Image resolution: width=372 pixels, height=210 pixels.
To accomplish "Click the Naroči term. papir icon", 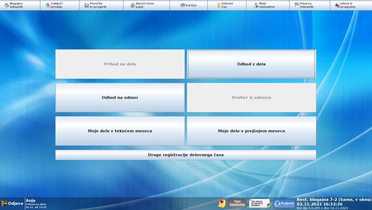I will click(133, 5).
